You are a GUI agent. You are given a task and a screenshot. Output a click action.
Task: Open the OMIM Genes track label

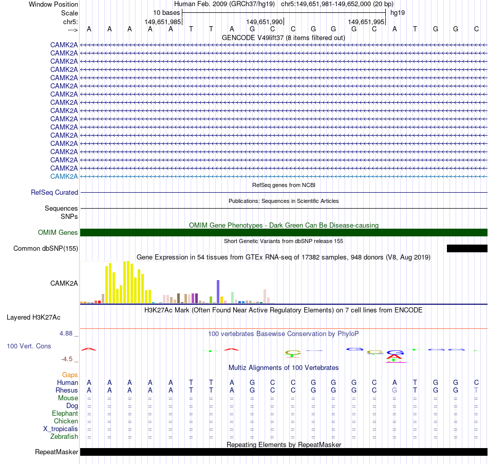point(58,232)
